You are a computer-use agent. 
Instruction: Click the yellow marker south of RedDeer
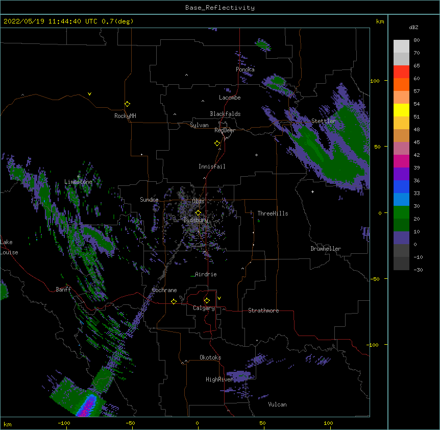(x=217, y=144)
